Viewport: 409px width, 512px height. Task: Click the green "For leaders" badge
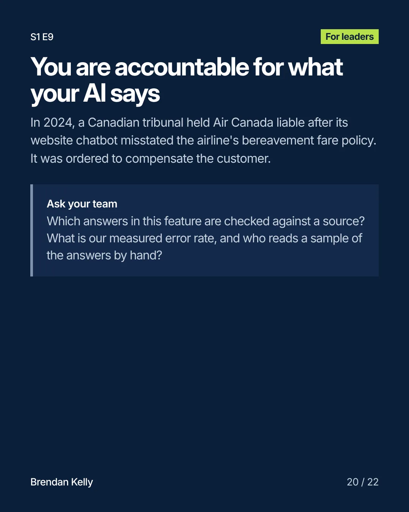click(350, 37)
